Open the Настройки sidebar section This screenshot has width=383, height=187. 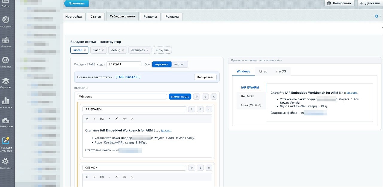[x=5, y=164]
